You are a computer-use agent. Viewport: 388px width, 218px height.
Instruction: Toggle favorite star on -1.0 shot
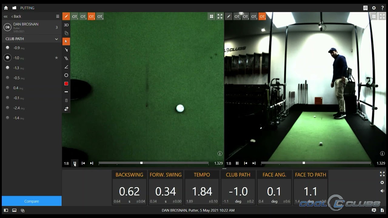pyautogui.click(x=56, y=58)
